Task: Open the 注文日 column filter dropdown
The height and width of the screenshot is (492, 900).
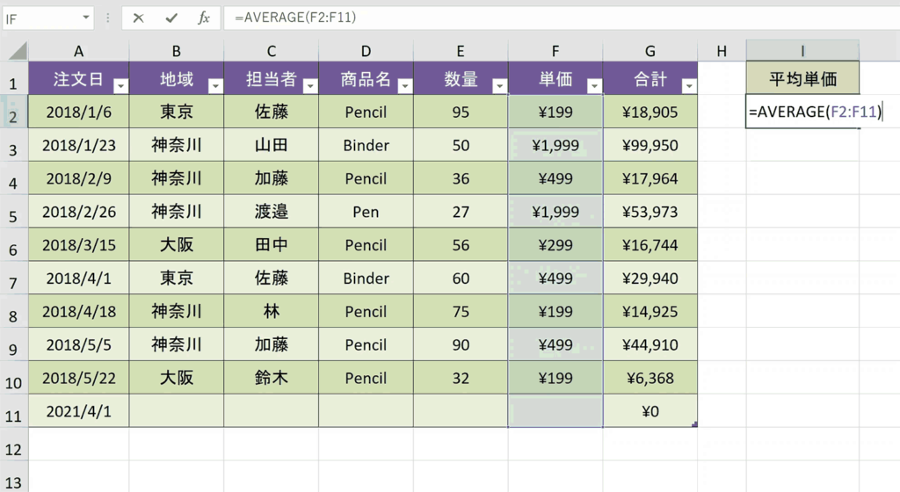Action: 121,86
